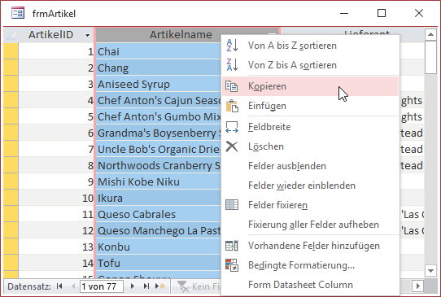Select row selector for record 7
This screenshot has height=297, width=441.
pos(11,149)
